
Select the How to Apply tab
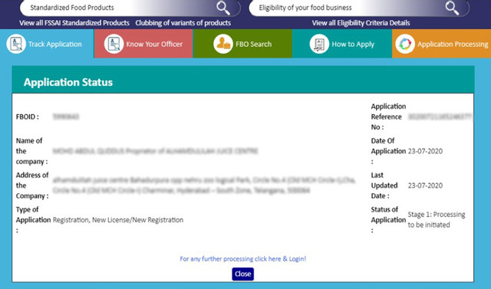pos(342,44)
